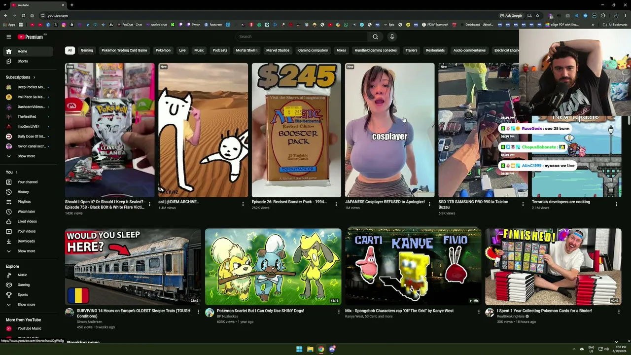Select the Podcasts filter chip
Viewport: 631px width, 355px height.
coord(220,50)
